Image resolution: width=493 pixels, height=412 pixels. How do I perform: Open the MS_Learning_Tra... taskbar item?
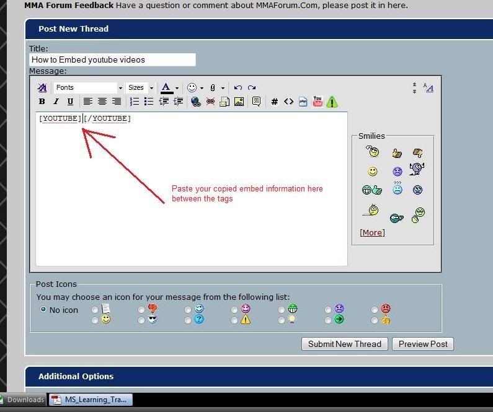coord(91,400)
